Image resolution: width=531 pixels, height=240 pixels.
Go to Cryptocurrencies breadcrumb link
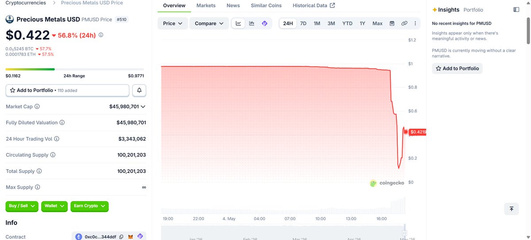[26, 3]
